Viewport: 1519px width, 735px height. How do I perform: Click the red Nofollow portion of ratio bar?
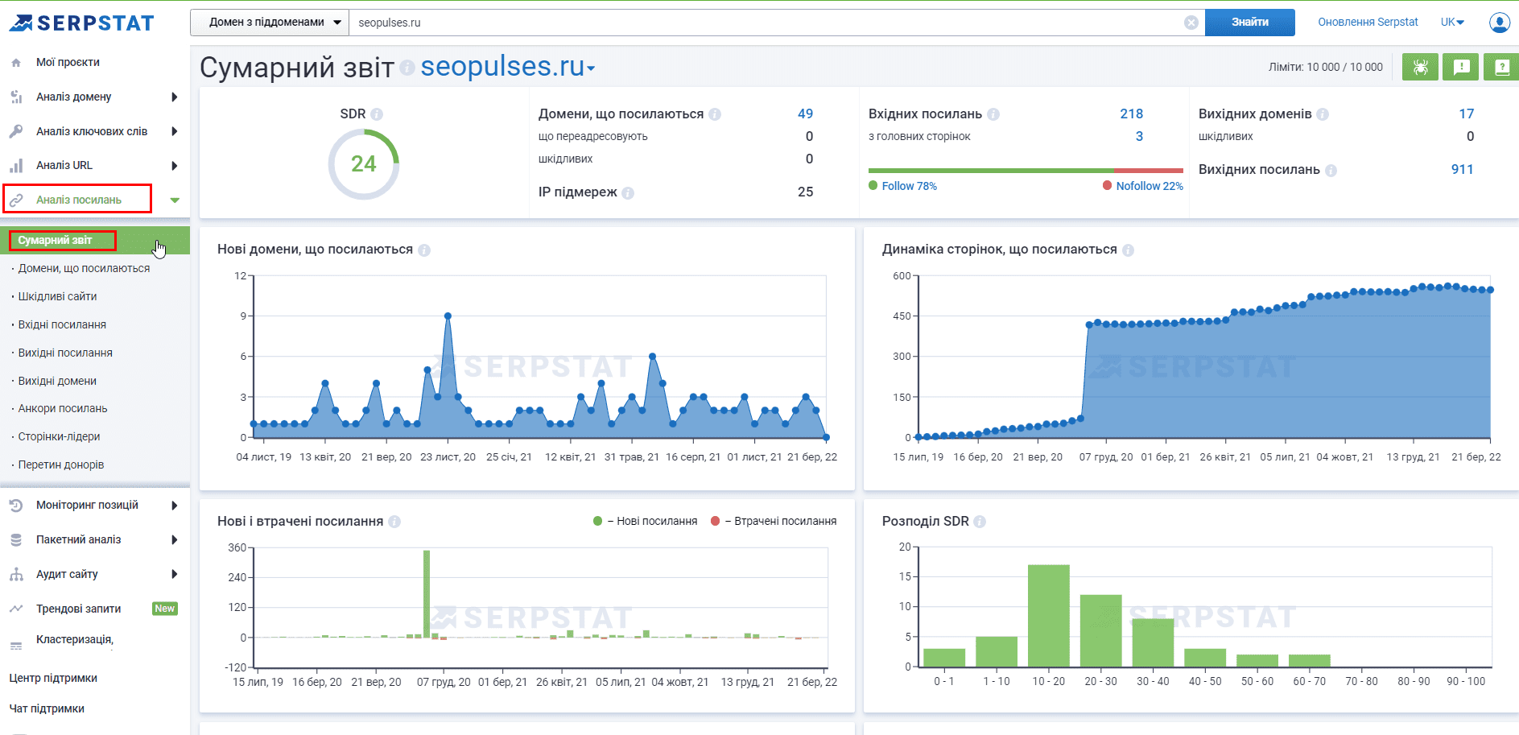click(x=1149, y=171)
